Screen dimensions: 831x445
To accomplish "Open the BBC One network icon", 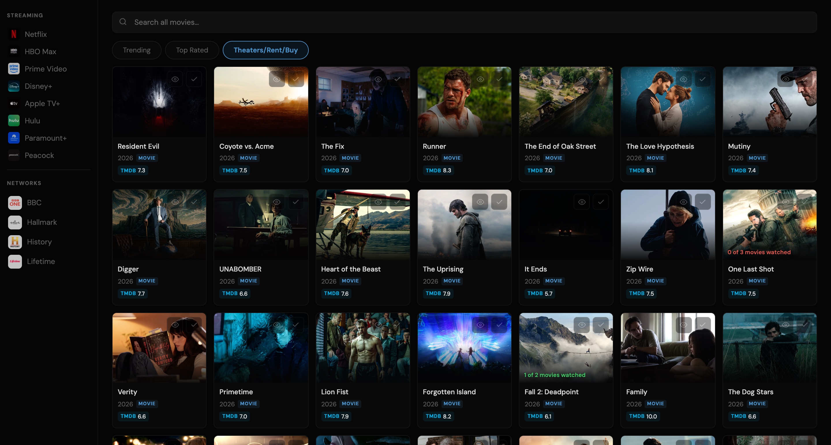I will pyautogui.click(x=15, y=203).
